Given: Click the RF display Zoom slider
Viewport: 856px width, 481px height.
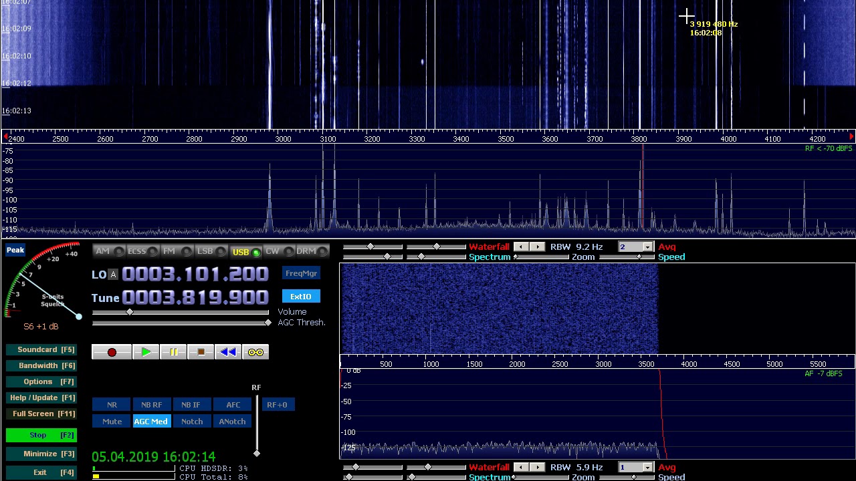Looking at the screenshot, I should point(540,257).
